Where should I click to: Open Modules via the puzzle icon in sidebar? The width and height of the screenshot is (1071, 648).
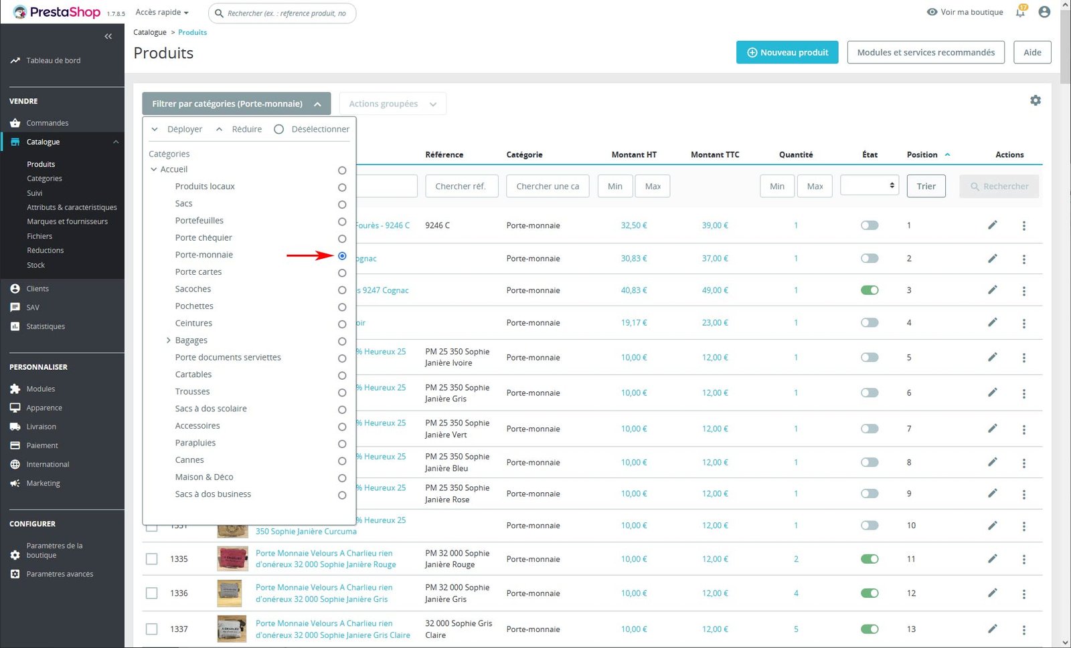(15, 389)
